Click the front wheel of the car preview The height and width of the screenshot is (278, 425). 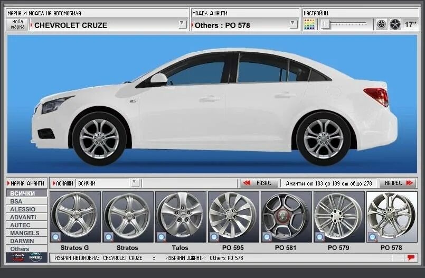pos(99,138)
